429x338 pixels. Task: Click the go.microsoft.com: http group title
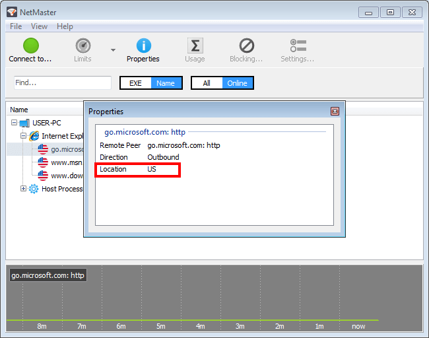[145, 132]
